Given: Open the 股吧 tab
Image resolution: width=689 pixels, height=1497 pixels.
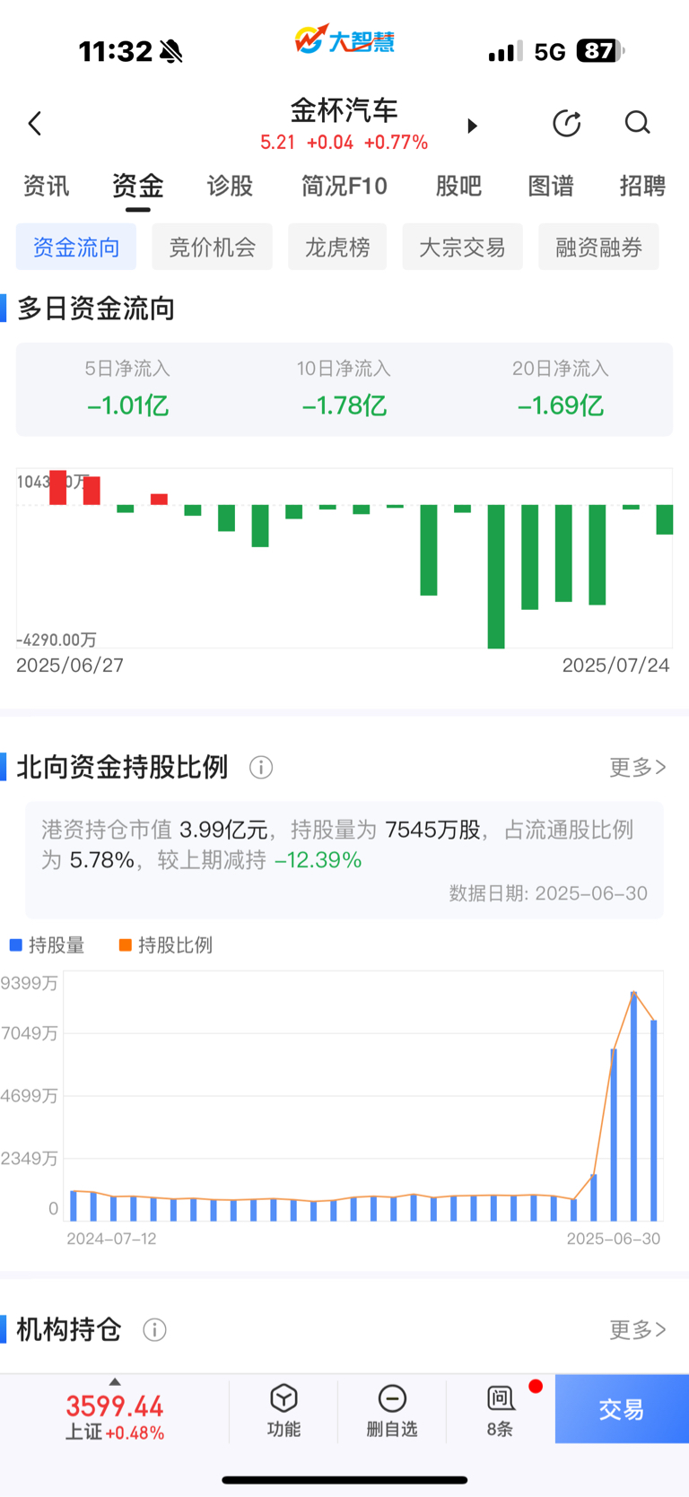Looking at the screenshot, I should (458, 186).
